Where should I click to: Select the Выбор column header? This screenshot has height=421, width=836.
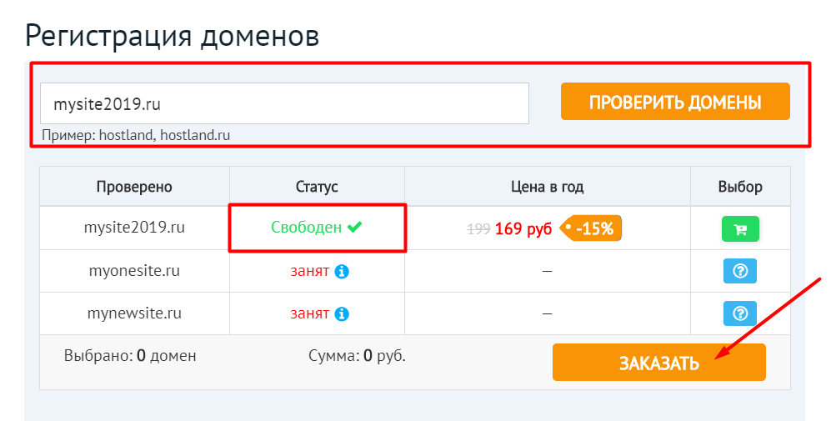(x=740, y=187)
